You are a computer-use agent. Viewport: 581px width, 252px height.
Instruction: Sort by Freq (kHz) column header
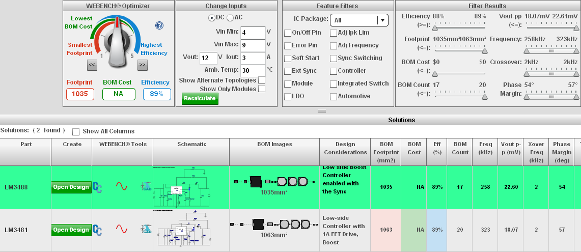coord(485,152)
